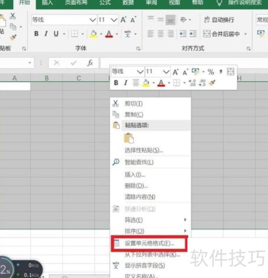Toggle Italic in the ribbon font group
Viewport: 268px width, 278px height.
click(46, 33)
